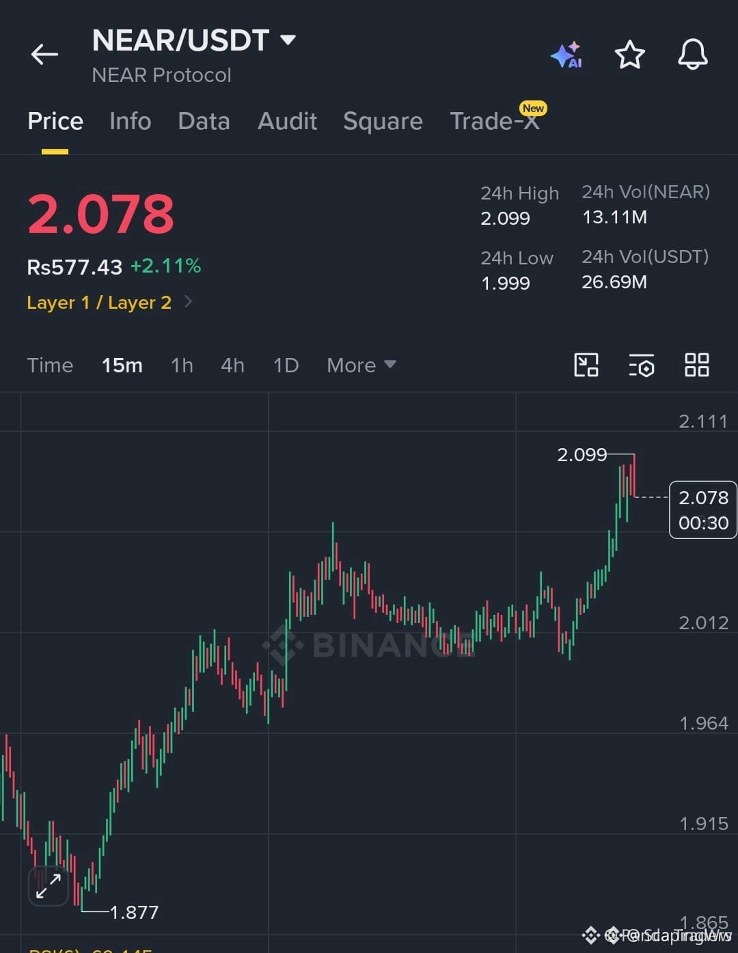
Task: Go back with the left arrow
Action: coord(44,54)
